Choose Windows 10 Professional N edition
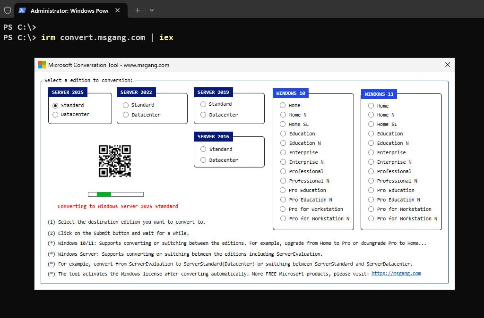 pos(283,181)
